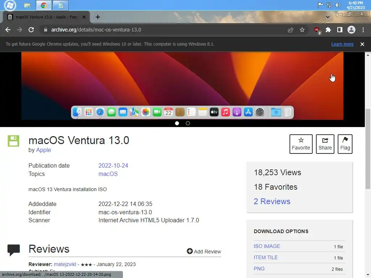The height and width of the screenshot is (278, 371).
Task: Click the green floppy disk software icon
Action: [13, 141]
